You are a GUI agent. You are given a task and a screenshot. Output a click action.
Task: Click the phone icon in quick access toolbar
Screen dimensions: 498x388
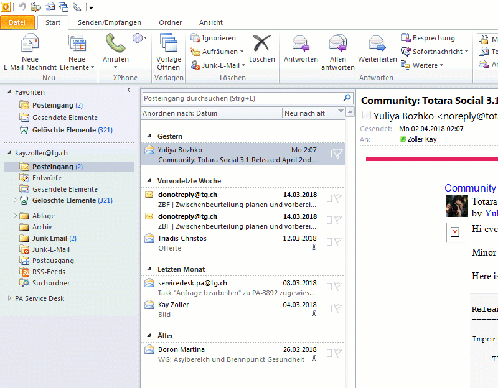77,7
